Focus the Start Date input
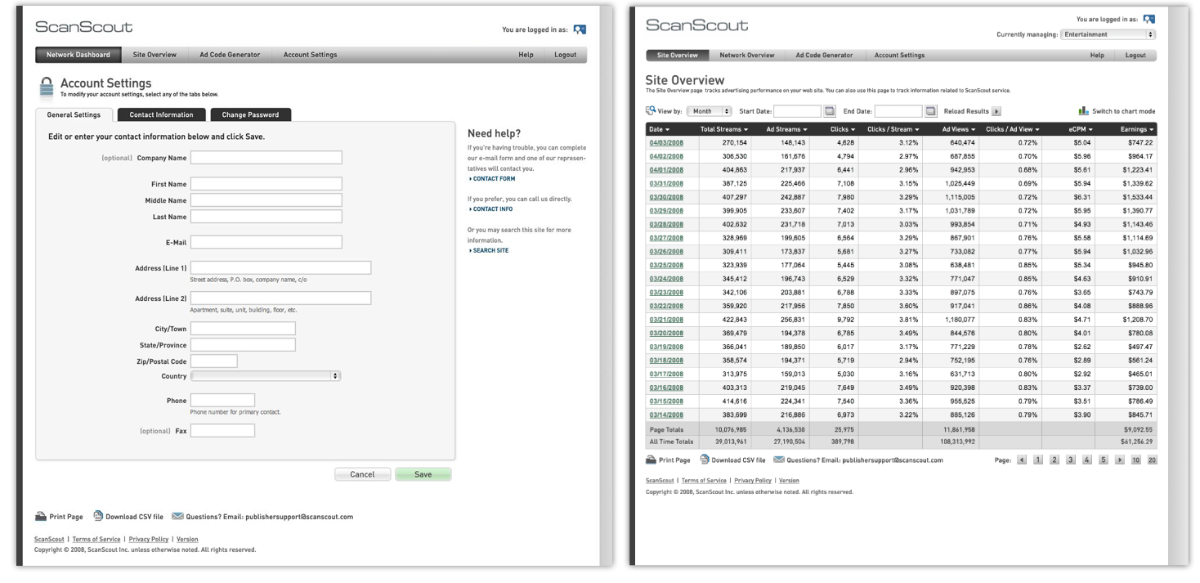Viewport: 1200px width, 583px height. point(798,111)
